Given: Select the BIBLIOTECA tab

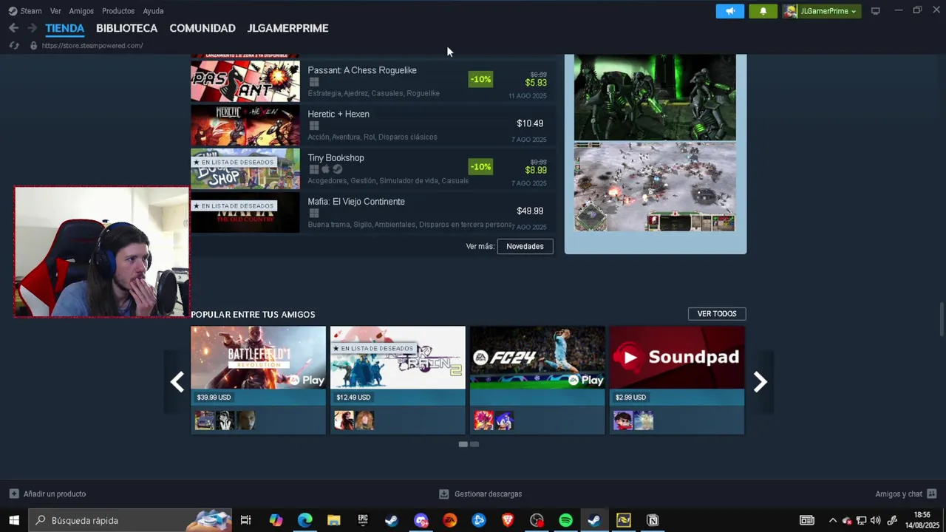Looking at the screenshot, I should [x=126, y=28].
